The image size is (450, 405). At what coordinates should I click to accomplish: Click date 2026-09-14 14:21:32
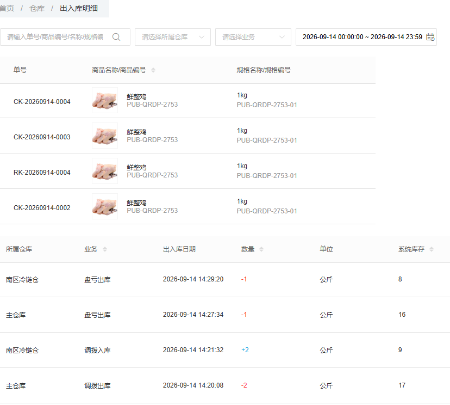[x=193, y=350]
